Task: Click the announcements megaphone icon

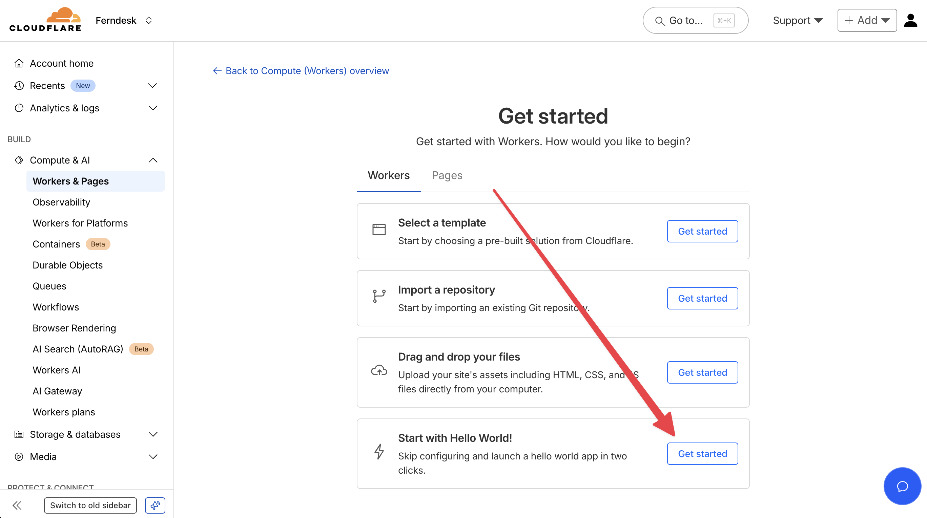Action: (x=155, y=505)
